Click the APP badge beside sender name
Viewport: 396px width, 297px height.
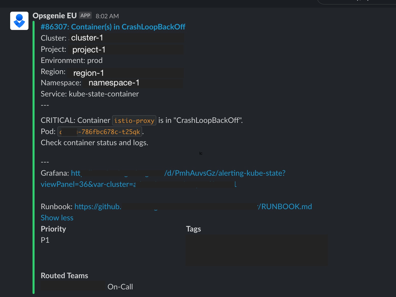(85, 15)
